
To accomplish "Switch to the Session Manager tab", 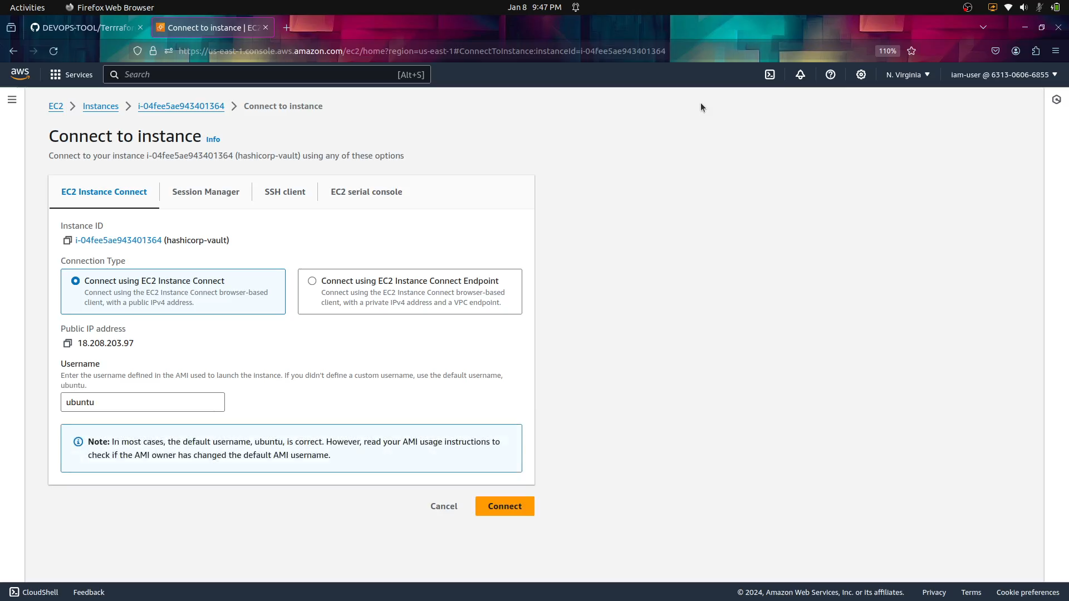I will (205, 192).
